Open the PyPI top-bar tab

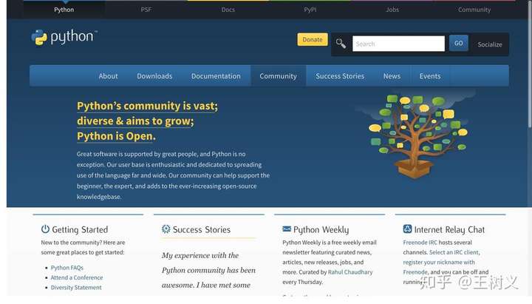(x=310, y=10)
